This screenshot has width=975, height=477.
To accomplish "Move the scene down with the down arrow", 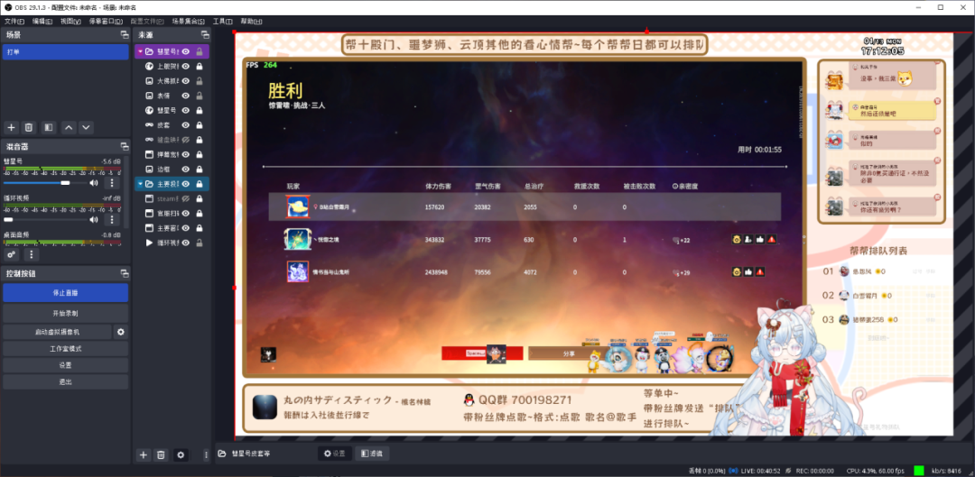I will [x=87, y=127].
